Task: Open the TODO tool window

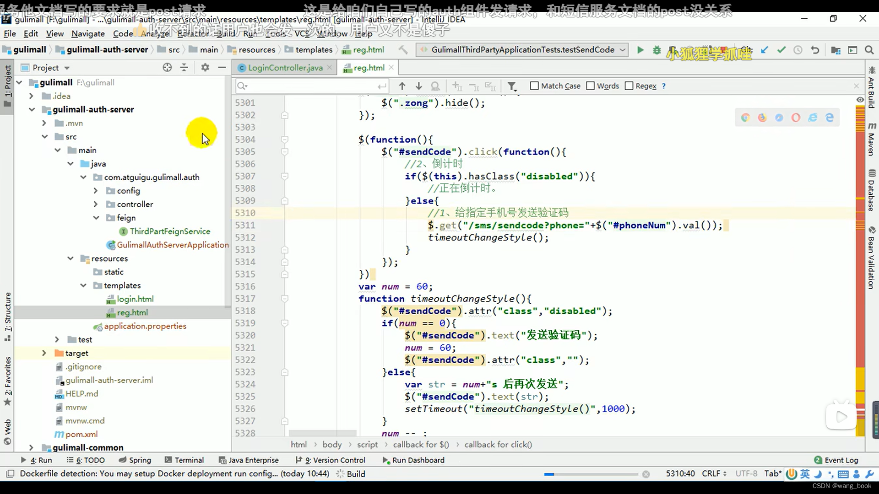Action: (x=86, y=460)
